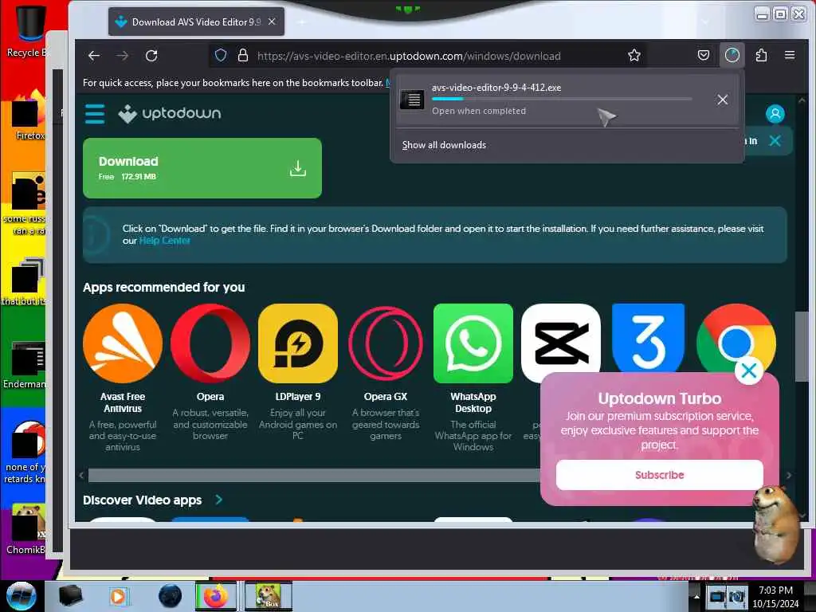
Task: Click the Opera app title text
Action: click(x=210, y=397)
